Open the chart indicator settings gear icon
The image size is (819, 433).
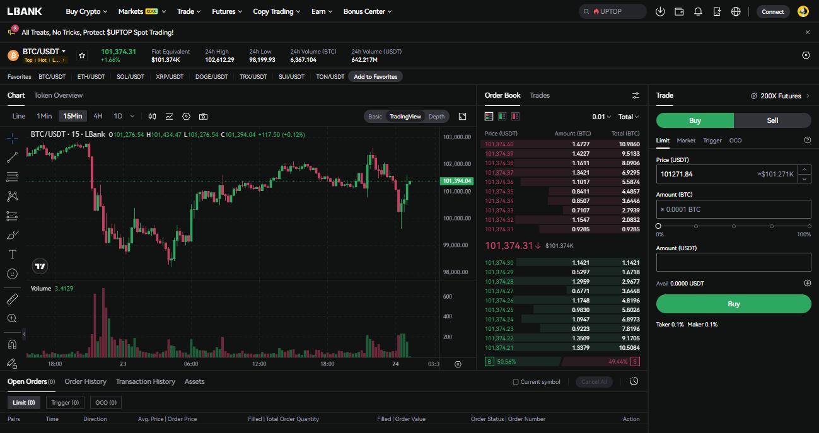coord(186,116)
